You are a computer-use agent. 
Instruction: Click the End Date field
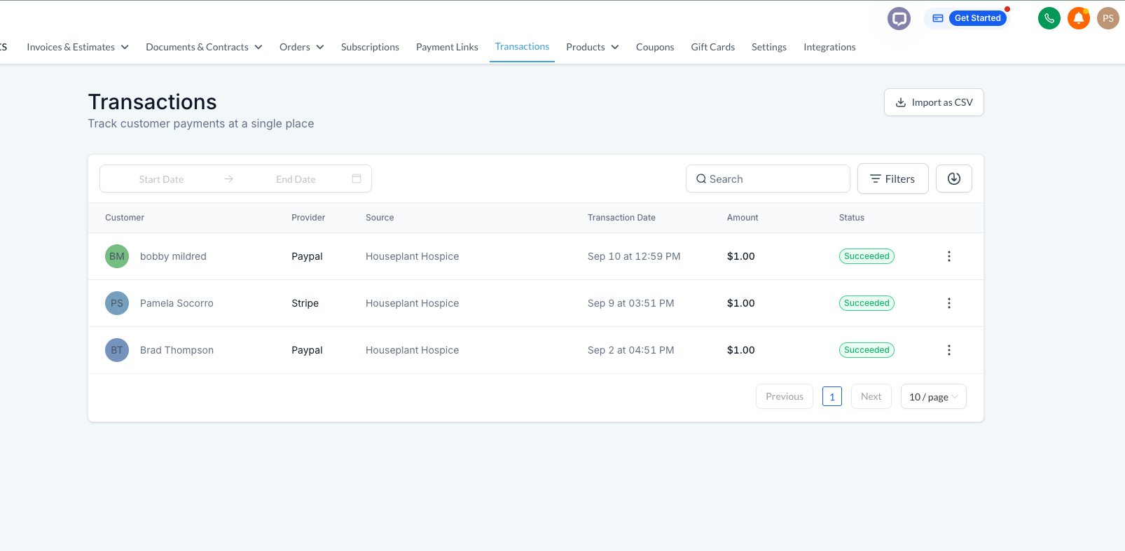(296, 179)
